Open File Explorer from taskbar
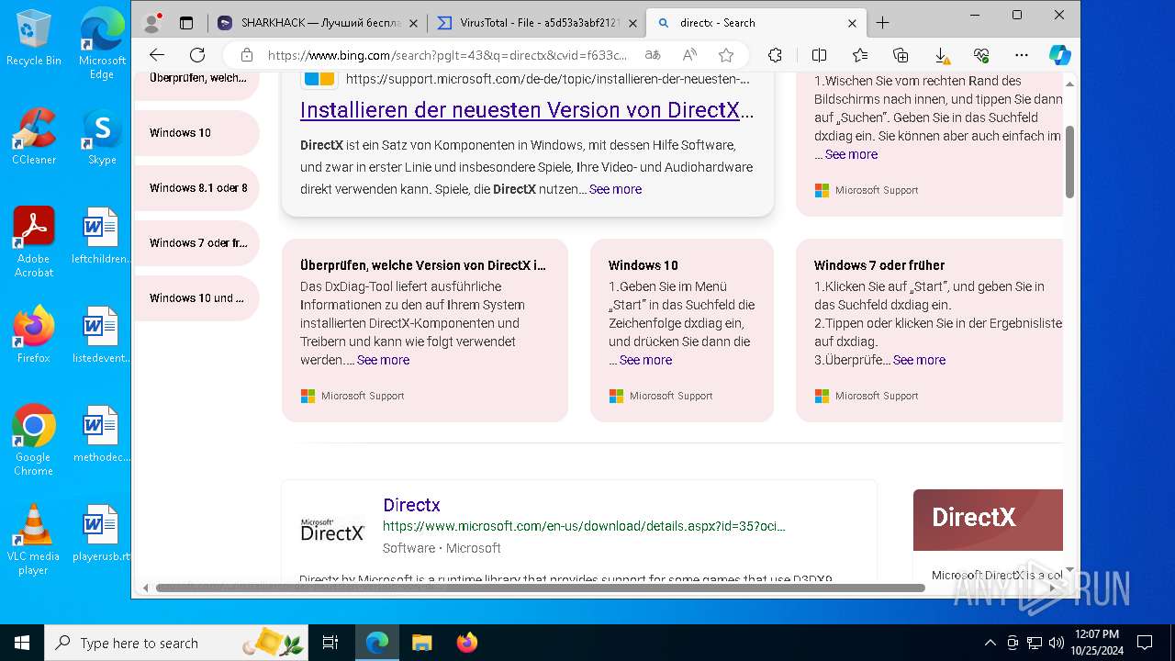This screenshot has height=661, width=1175. tap(421, 643)
